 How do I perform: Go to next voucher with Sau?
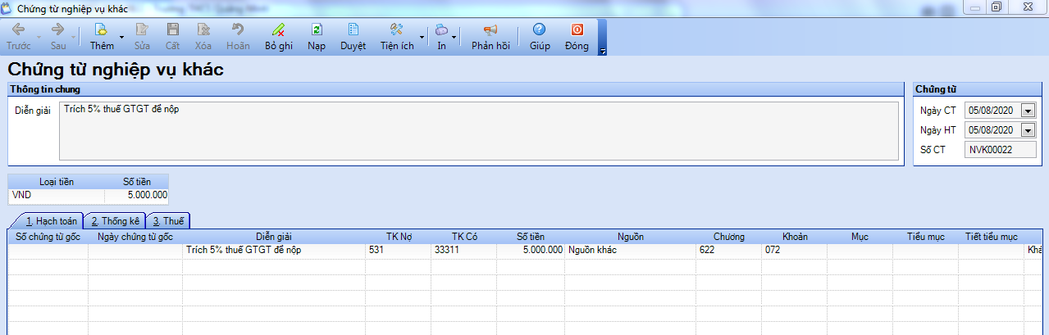(x=58, y=37)
